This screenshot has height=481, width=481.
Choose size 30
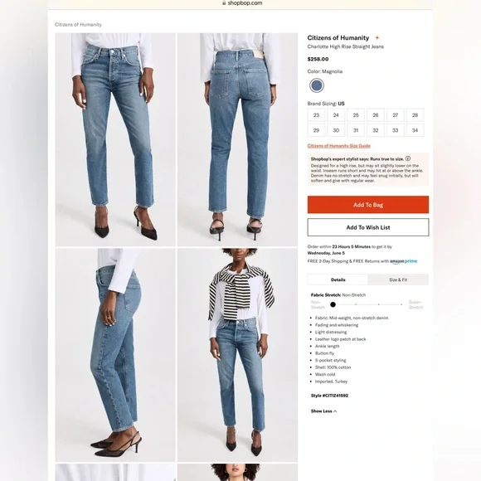[x=336, y=130]
